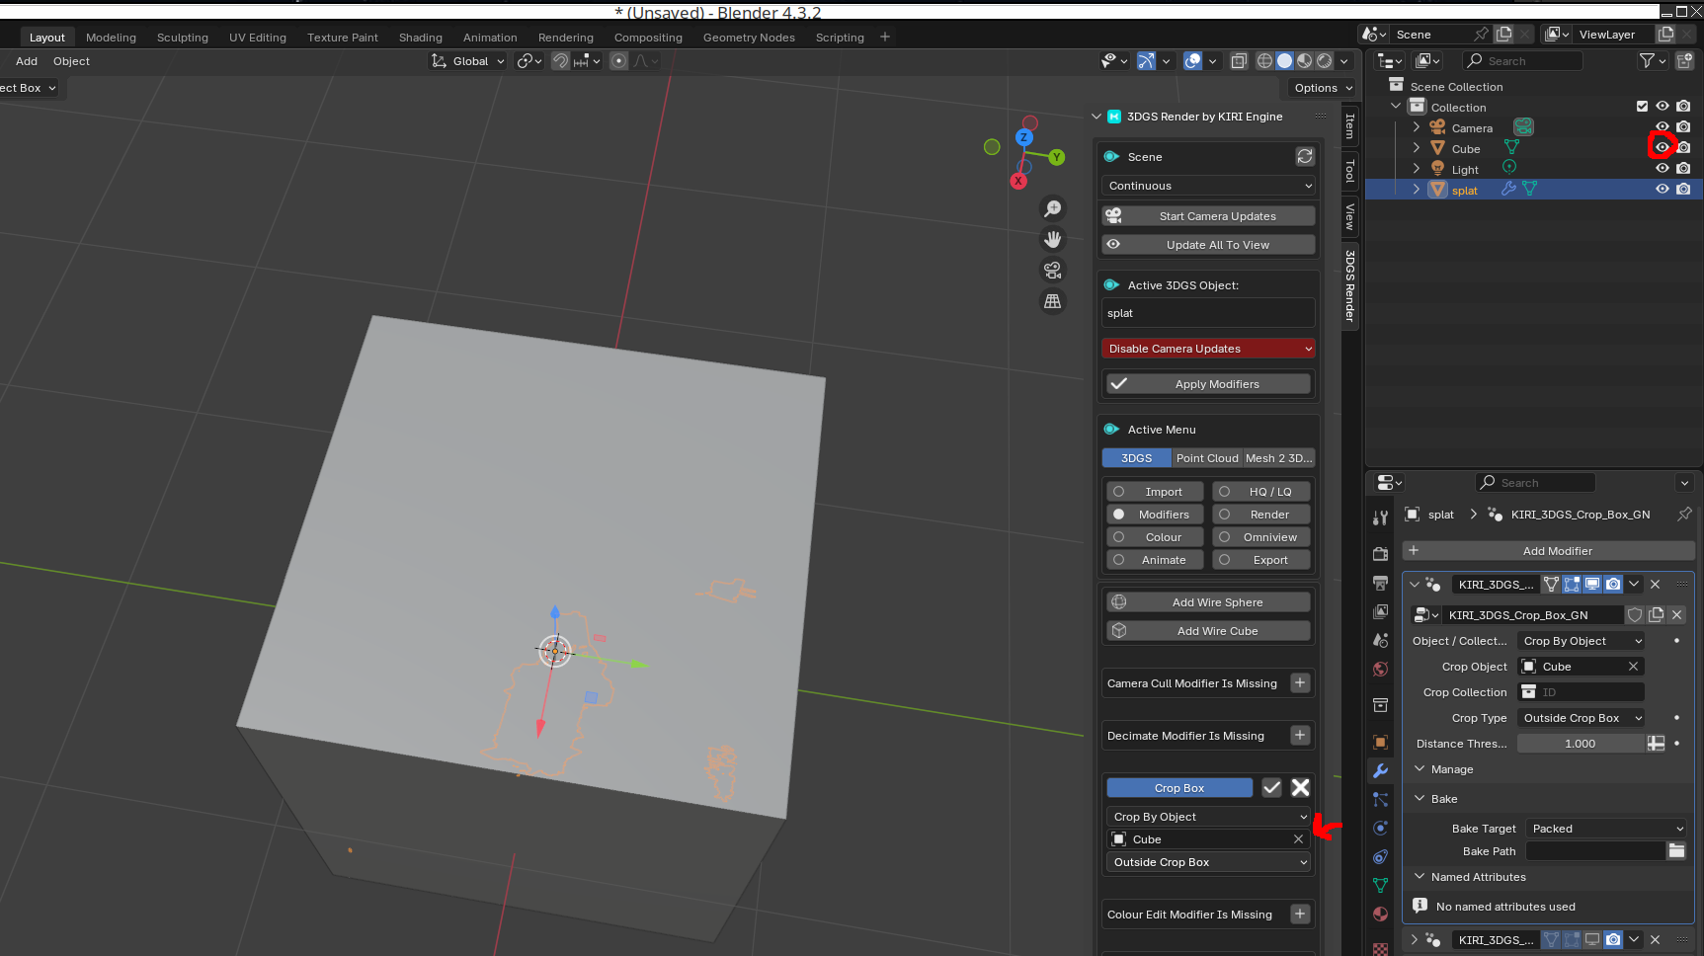Toggle camera view icon in viewport
The width and height of the screenshot is (1704, 956).
tap(1053, 271)
